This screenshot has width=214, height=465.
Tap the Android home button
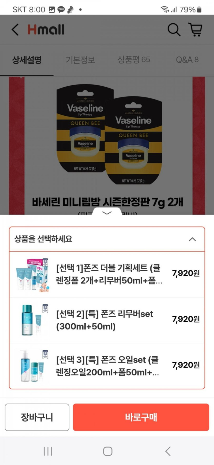pyautogui.click(x=108, y=451)
